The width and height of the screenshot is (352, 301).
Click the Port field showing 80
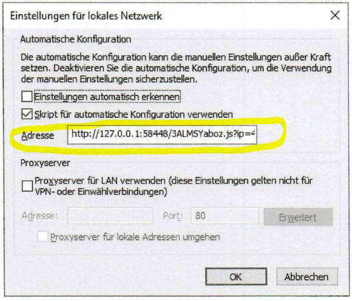click(225, 215)
